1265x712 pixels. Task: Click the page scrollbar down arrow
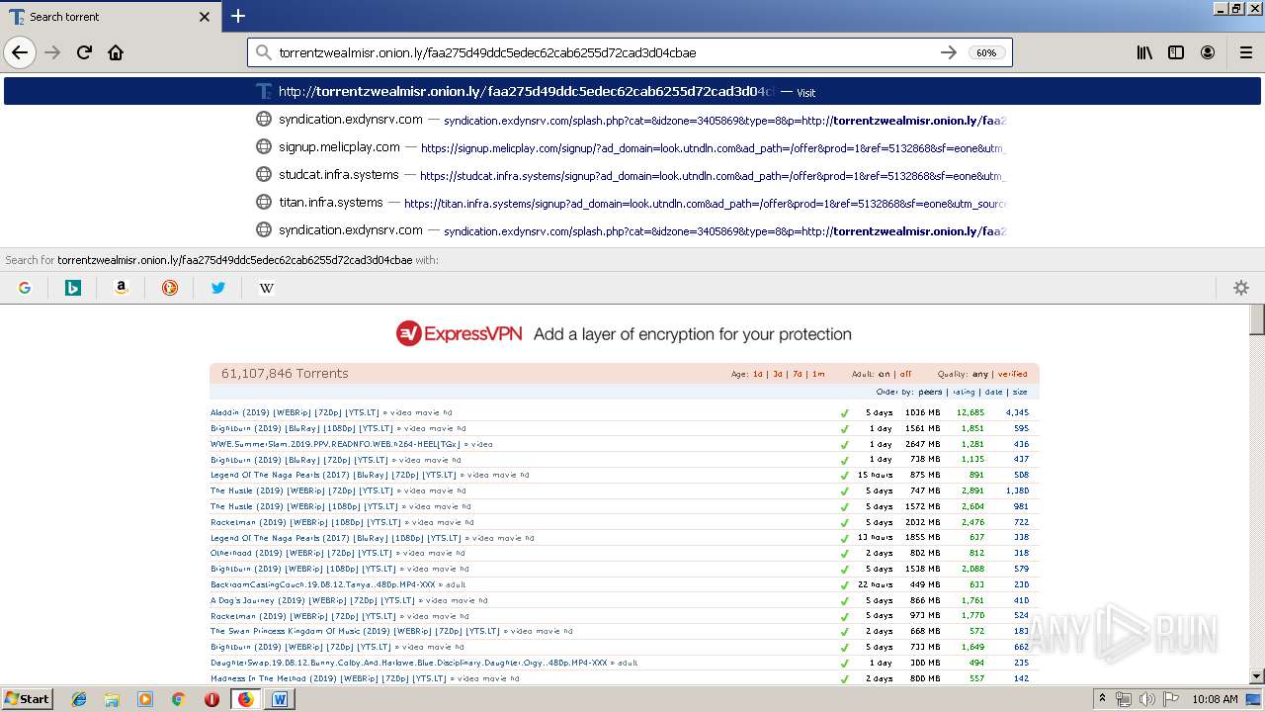point(1257,676)
